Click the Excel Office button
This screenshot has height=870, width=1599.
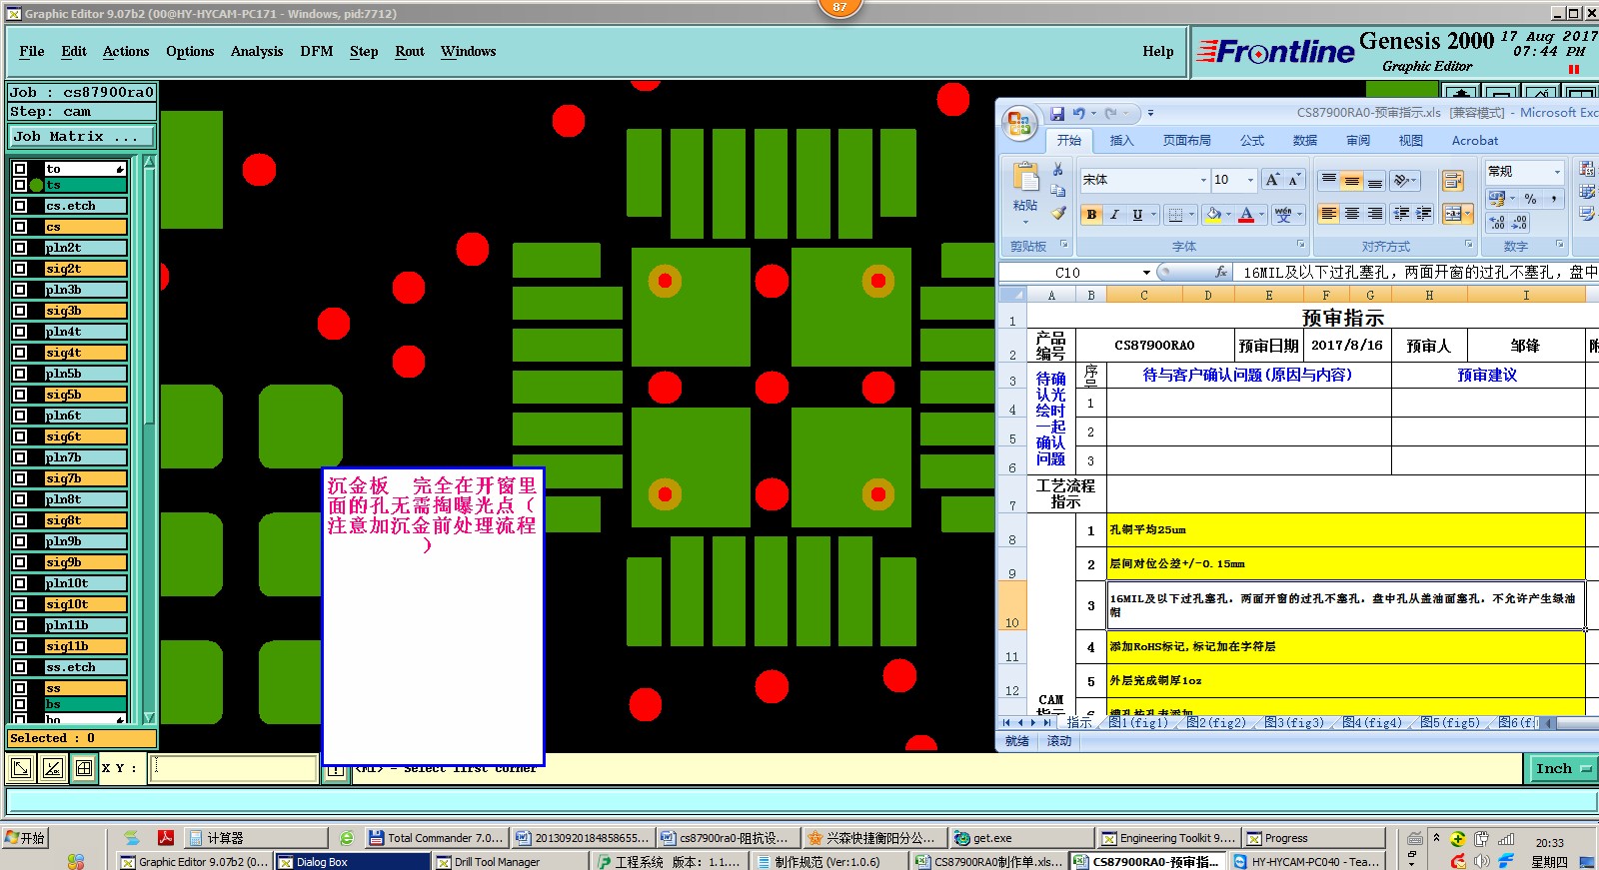(x=1020, y=124)
